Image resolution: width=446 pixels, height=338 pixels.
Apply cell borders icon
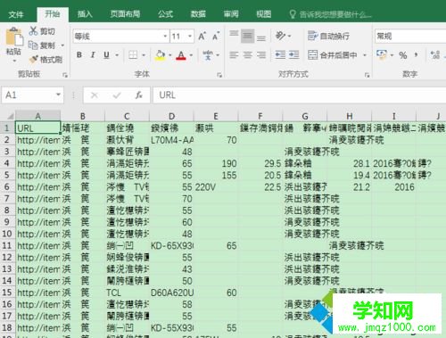click(x=133, y=54)
